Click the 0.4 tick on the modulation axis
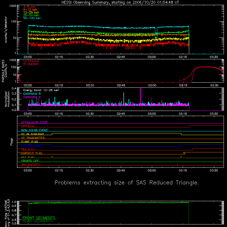227x227 pixels. (14, 89)
